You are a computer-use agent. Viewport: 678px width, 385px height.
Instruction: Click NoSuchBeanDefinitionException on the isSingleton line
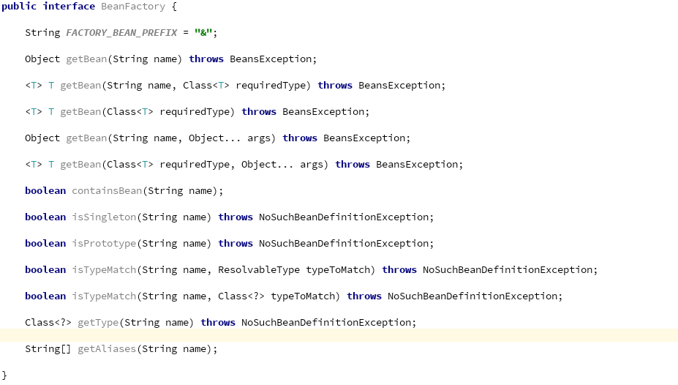(x=344, y=217)
